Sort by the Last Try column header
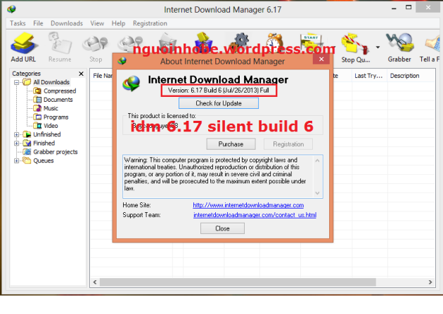The image size is (443, 314). (x=370, y=76)
